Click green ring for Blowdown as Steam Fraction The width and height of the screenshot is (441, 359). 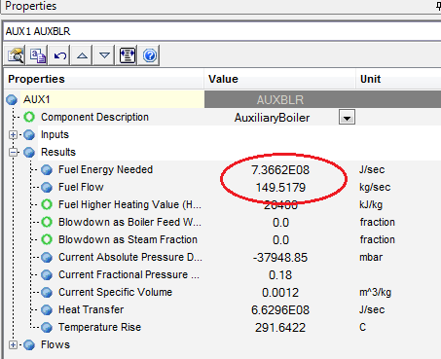pyautogui.click(x=47, y=239)
